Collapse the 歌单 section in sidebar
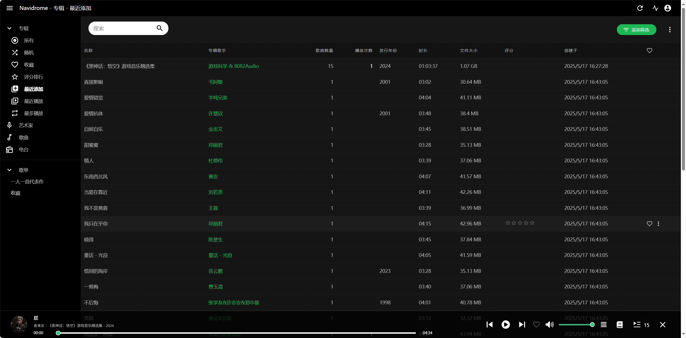Screen dimensions: 686x338 pyautogui.click(x=9, y=170)
